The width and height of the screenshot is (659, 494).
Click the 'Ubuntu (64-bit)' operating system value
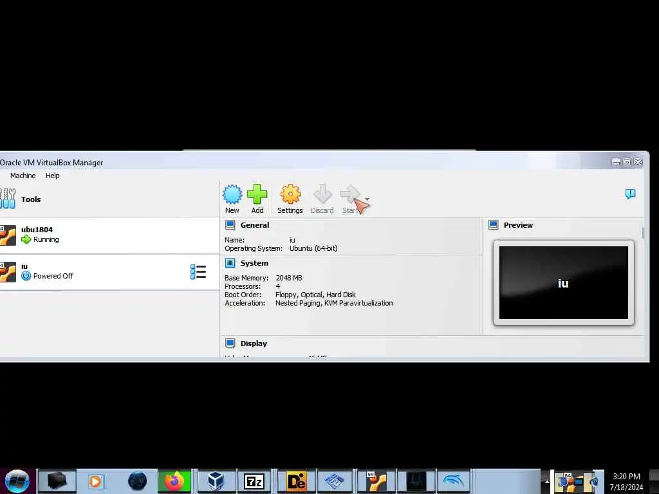tap(313, 248)
